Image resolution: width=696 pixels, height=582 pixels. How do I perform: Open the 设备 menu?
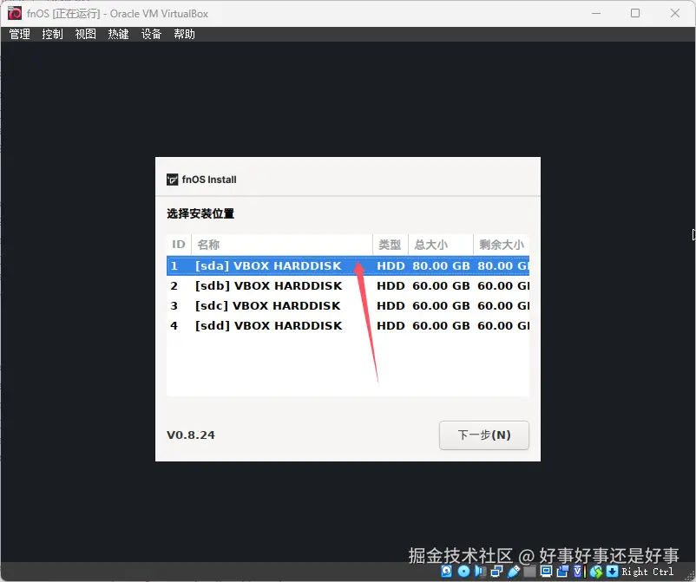[151, 34]
